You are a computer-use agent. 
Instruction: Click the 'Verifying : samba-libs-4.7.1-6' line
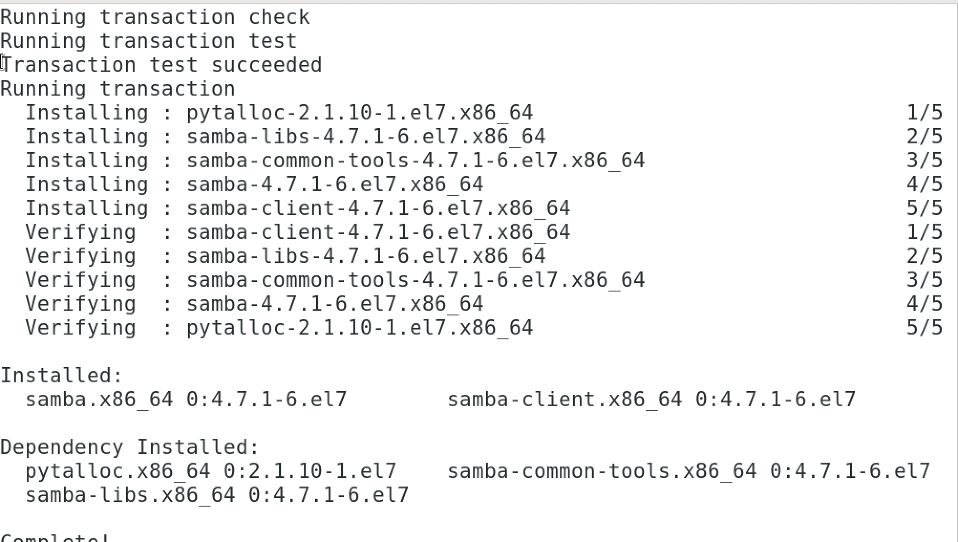tap(285, 256)
